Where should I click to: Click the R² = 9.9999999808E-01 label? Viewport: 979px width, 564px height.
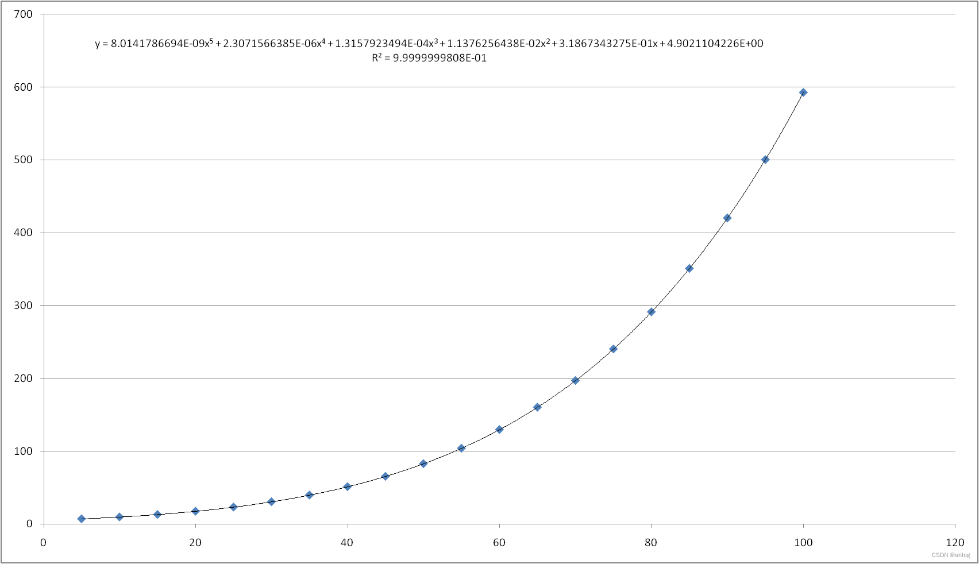coord(429,58)
